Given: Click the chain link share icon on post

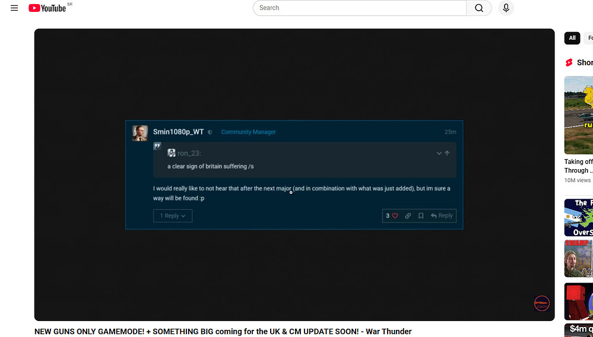Looking at the screenshot, I should click(x=408, y=216).
